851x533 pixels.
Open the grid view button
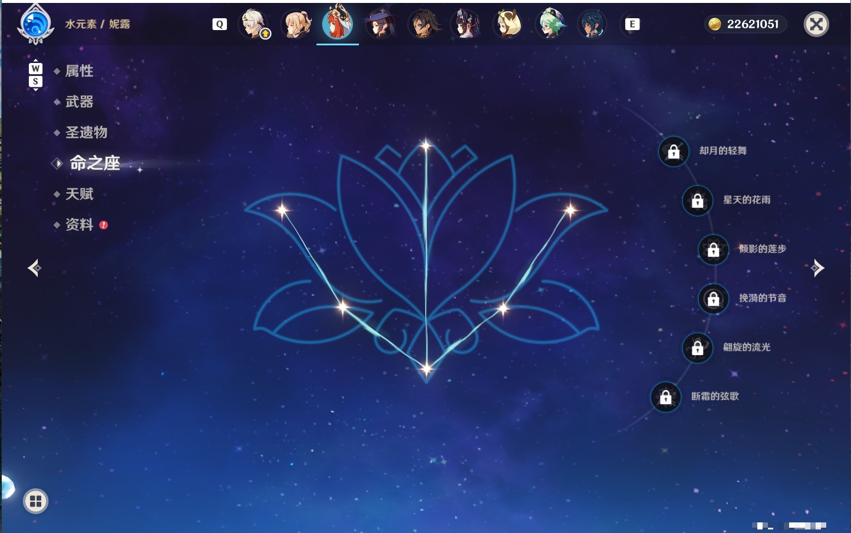click(35, 501)
